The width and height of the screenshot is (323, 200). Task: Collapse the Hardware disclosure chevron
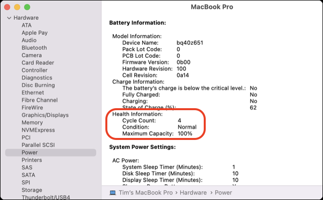click(x=9, y=18)
